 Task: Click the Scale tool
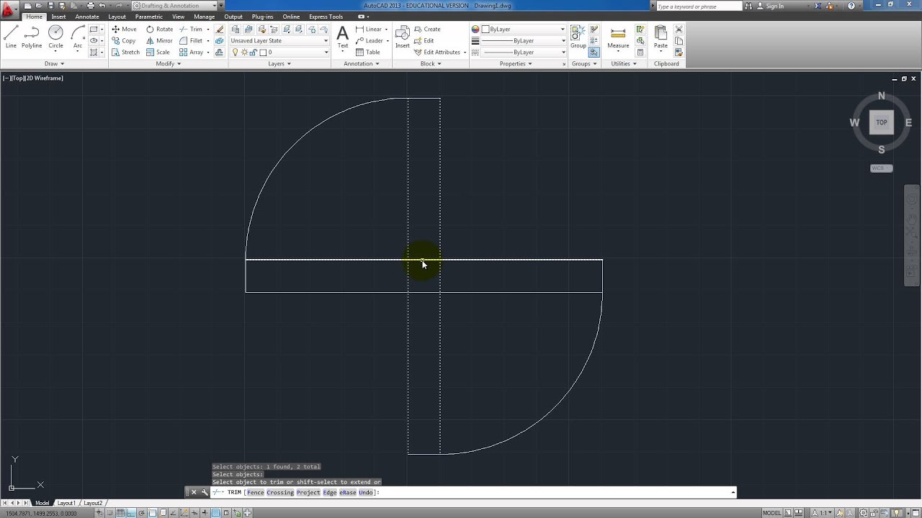pyautogui.click(x=158, y=53)
